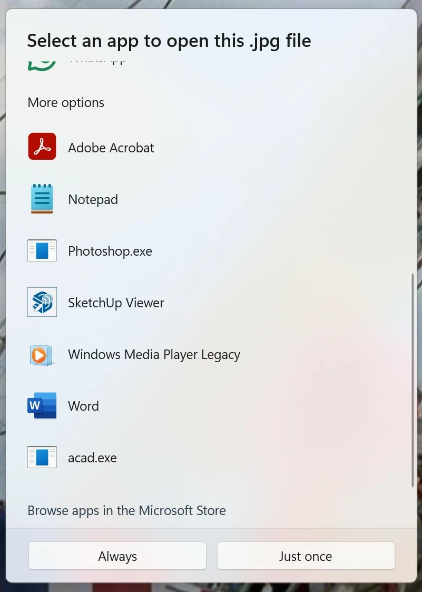Select the "Photoshop.exe" text entry
The height and width of the screenshot is (592, 422).
click(110, 251)
